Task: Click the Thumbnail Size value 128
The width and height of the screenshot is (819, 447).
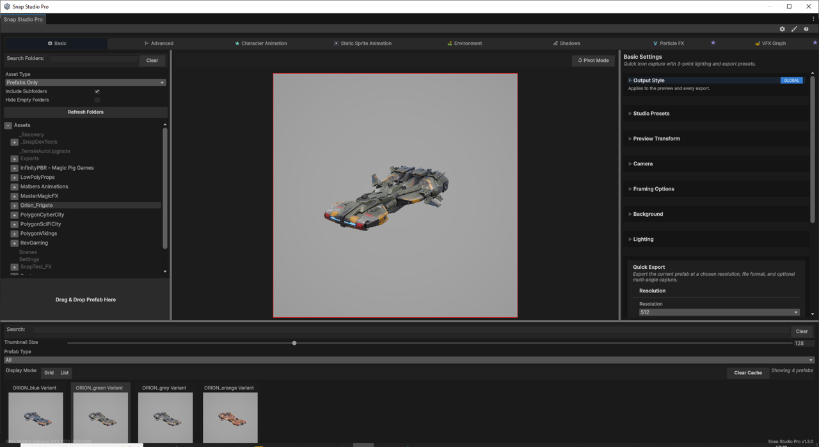Action: (x=804, y=343)
